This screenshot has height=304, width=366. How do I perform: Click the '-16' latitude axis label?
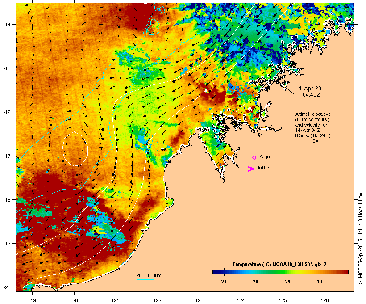pos(6,112)
